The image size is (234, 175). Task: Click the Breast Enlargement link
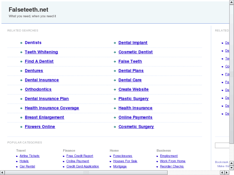44,117
